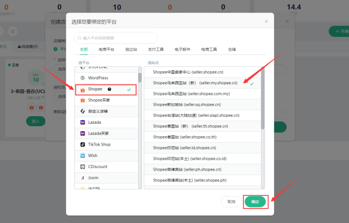Select the CDiscount platform row
The image size is (349, 223).
click(x=106, y=167)
